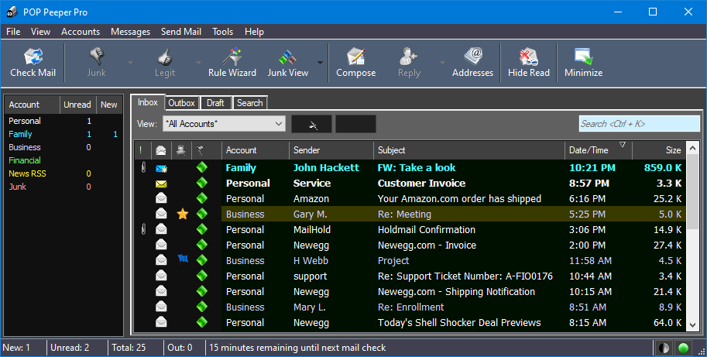Click the Search Ctrl+K input field

640,123
